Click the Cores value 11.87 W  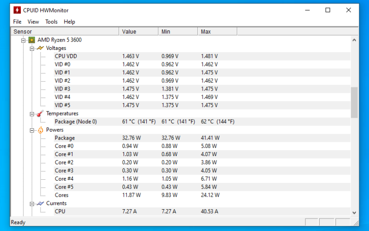click(x=131, y=195)
